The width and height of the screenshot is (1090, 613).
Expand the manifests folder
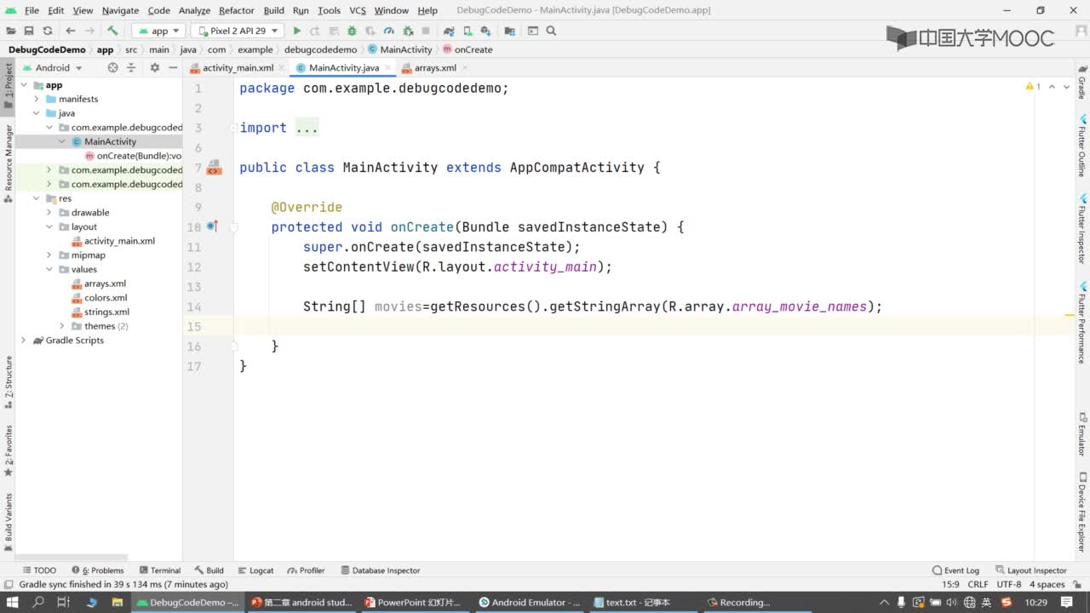[x=37, y=99]
